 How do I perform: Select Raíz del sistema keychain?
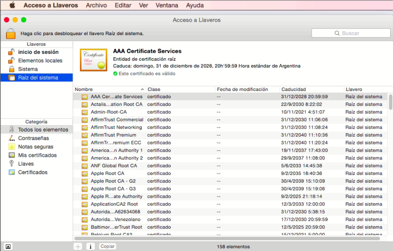[x=37, y=78]
